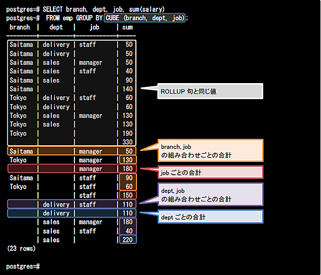Viewport: 321px width, 275px height.
Task: Click 'staff' in the Saitama, delivery, staff row
Action: click(87, 44)
